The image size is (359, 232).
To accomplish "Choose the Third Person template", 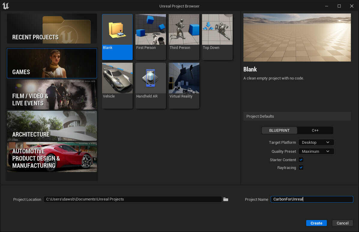I will (x=184, y=36).
